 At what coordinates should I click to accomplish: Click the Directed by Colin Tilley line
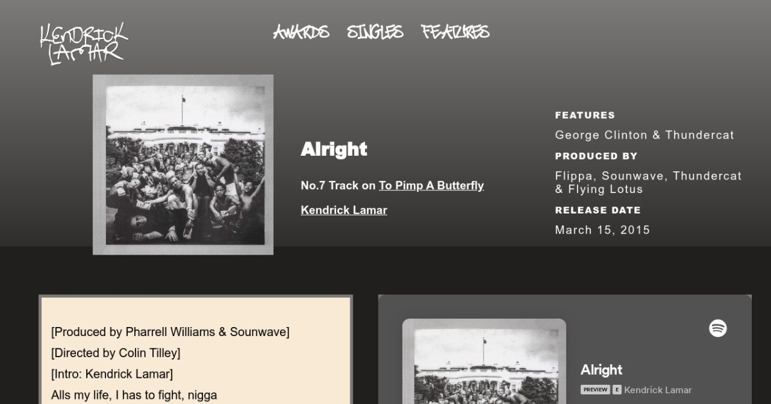pyautogui.click(x=116, y=353)
